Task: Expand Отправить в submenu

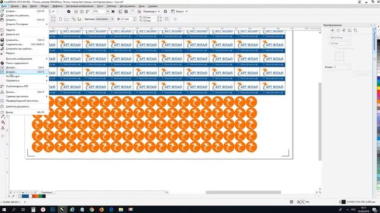Action: pyautogui.click(x=24, y=80)
